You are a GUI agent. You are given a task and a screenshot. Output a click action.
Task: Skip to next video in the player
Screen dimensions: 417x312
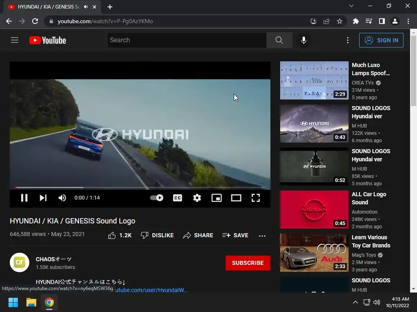pos(43,198)
